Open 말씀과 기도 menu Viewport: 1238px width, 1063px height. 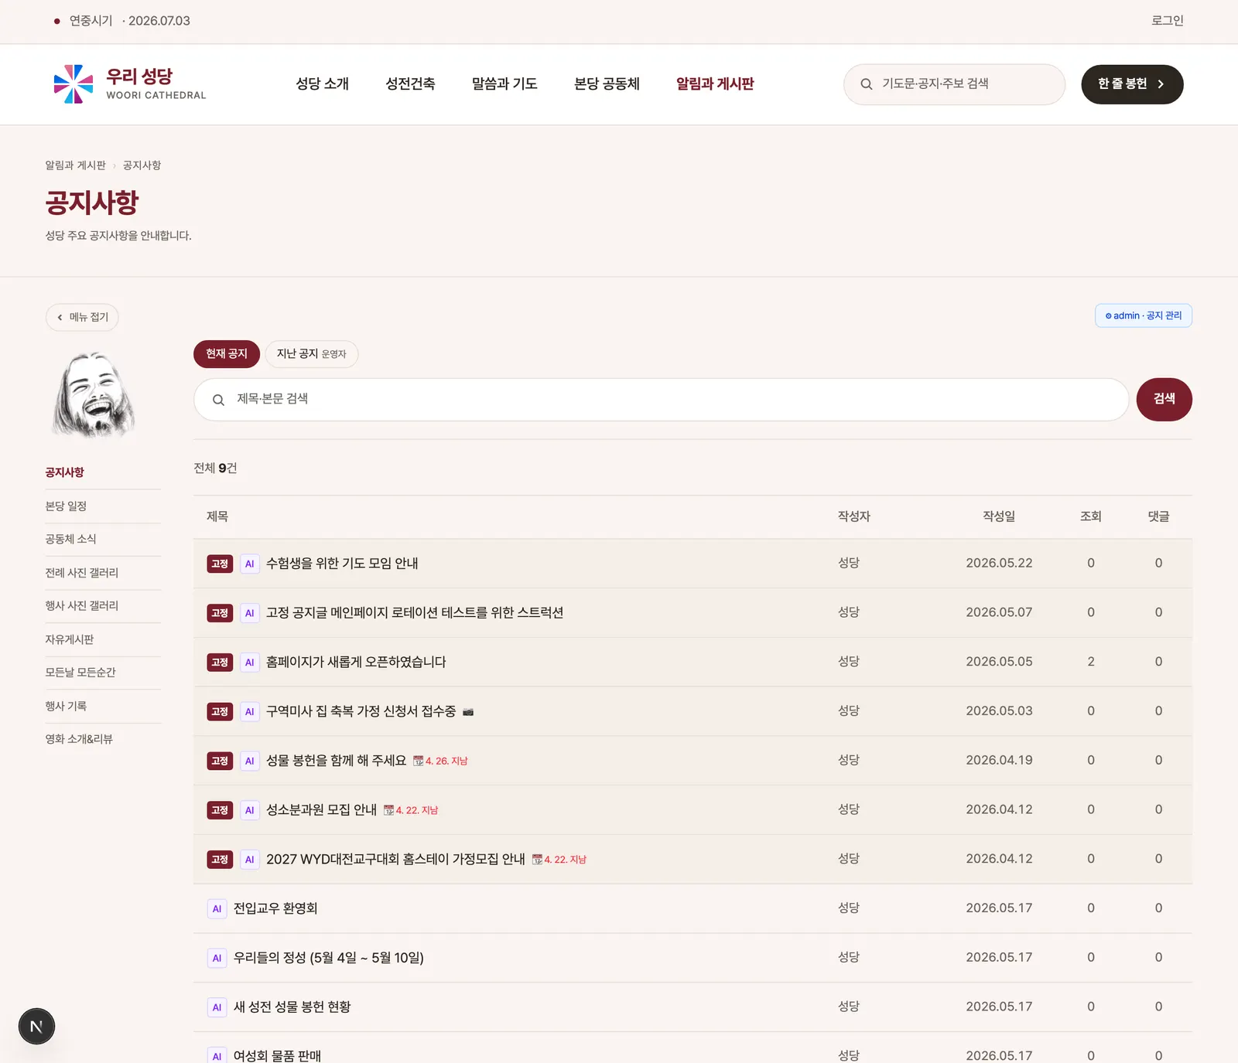[504, 83]
